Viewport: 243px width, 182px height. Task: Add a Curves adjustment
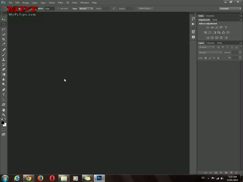click(217, 28)
